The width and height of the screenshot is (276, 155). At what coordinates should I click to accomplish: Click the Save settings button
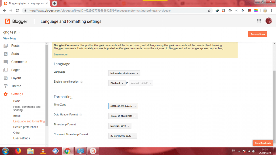tap(257, 34)
